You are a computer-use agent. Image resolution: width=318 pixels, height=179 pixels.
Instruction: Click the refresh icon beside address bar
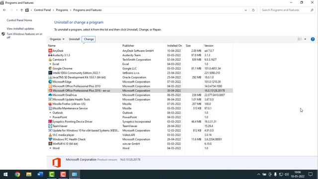click(253, 10)
